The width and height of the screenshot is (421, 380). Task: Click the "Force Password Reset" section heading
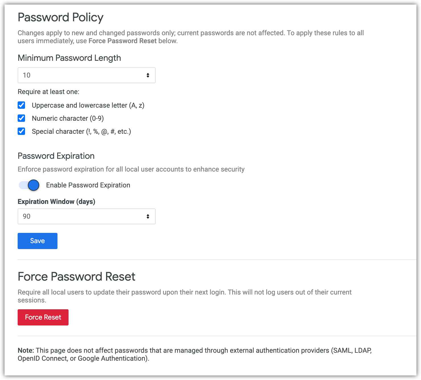click(76, 277)
